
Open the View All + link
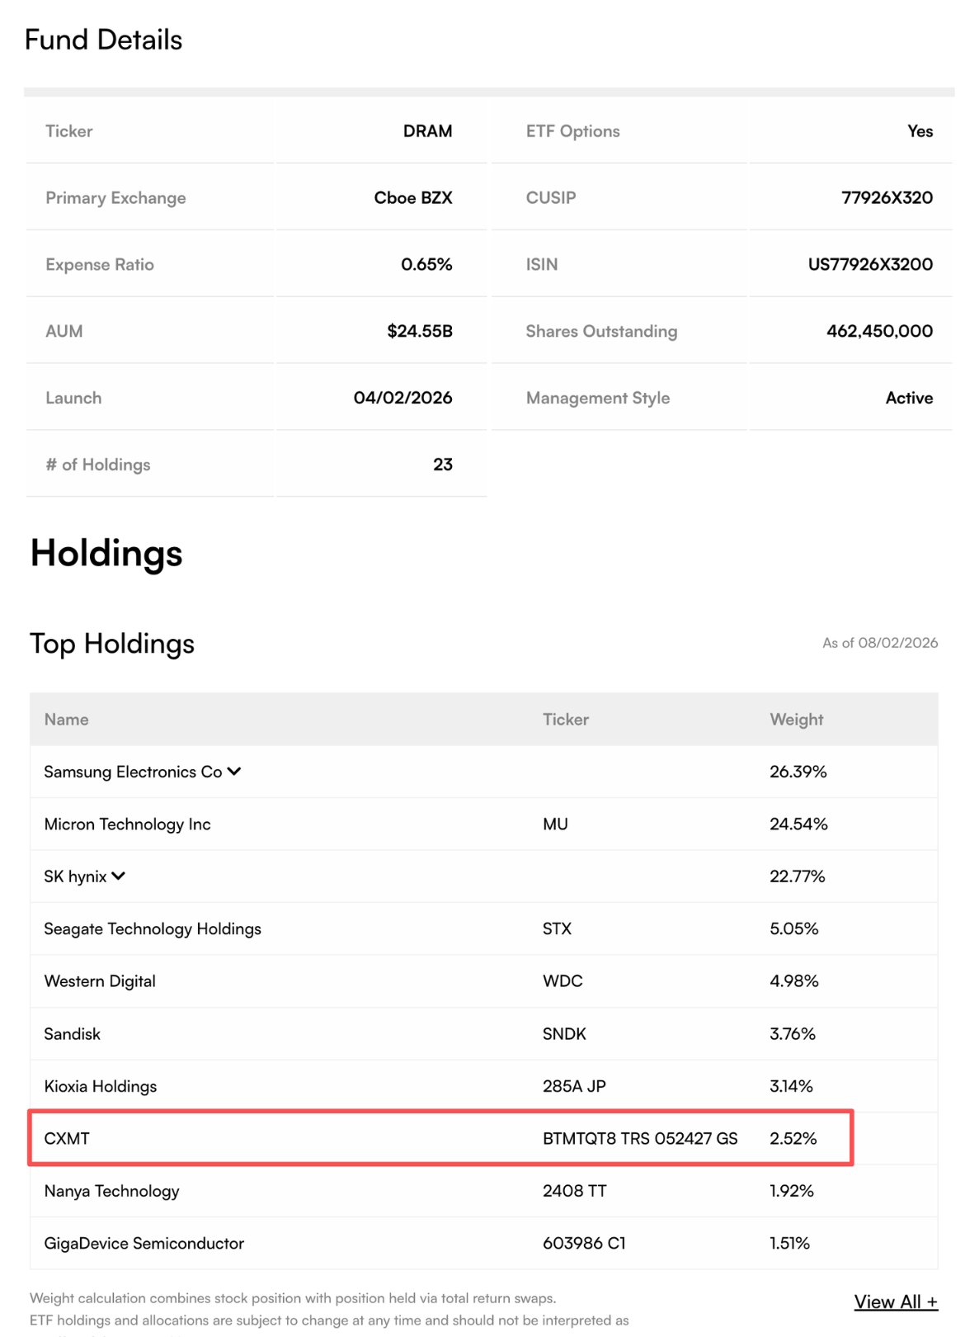pyautogui.click(x=896, y=1302)
